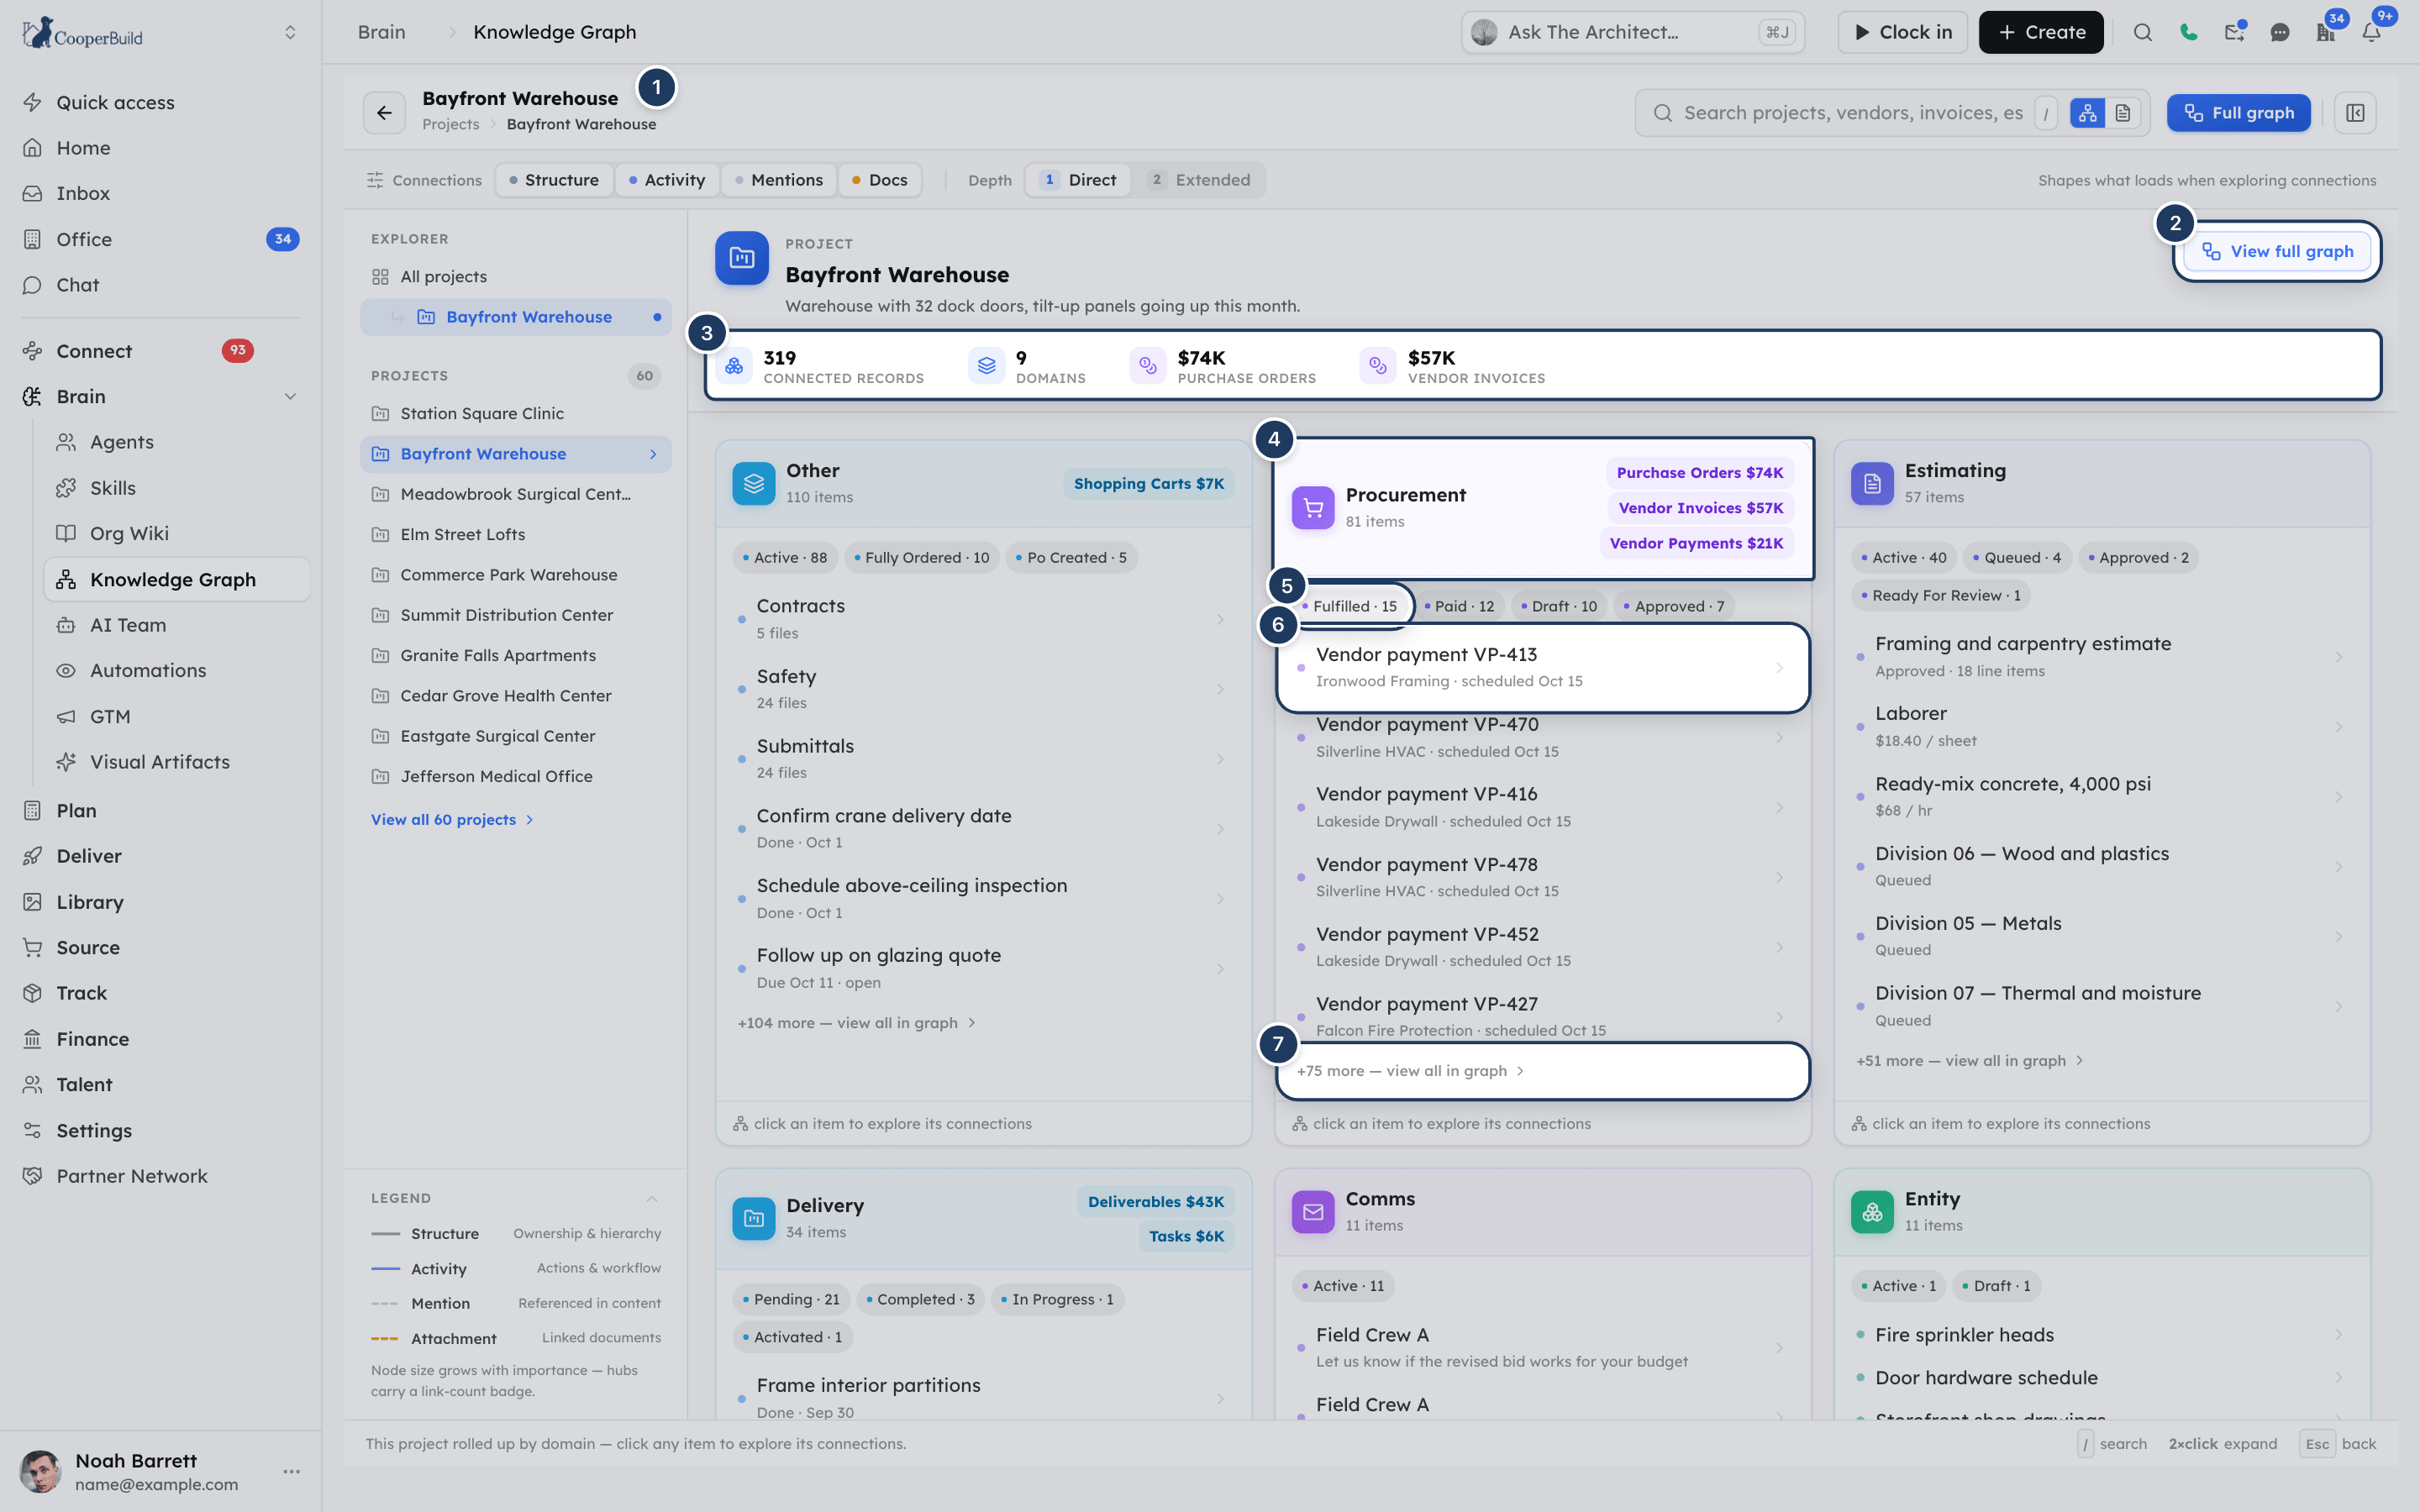2420x1512 pixels.
Task: Open Knowledge Graph in sidebar
Action: pyautogui.click(x=177, y=580)
